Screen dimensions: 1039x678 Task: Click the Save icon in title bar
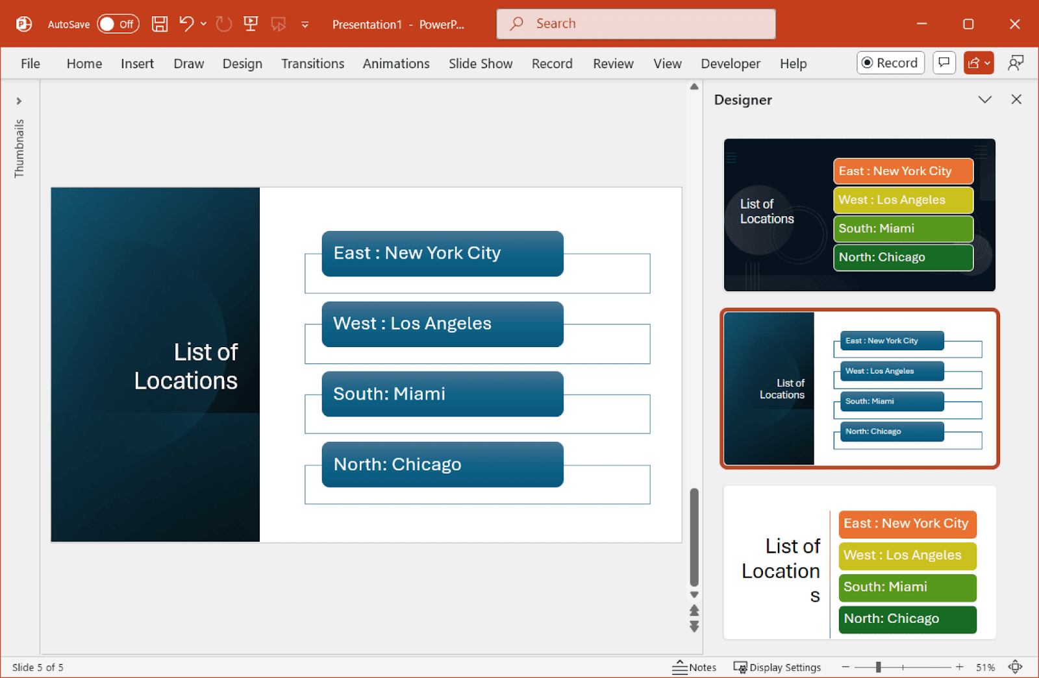[160, 24]
